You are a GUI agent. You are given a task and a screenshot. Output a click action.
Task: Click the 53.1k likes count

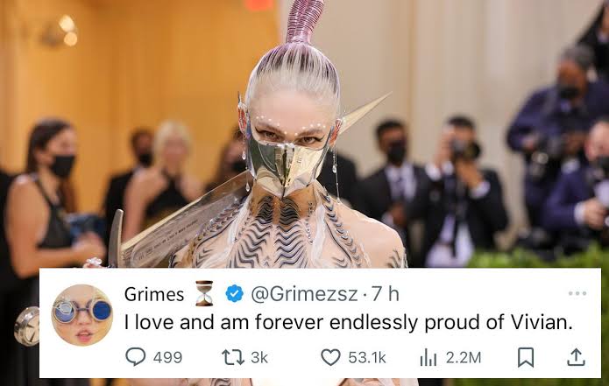pos(367,357)
